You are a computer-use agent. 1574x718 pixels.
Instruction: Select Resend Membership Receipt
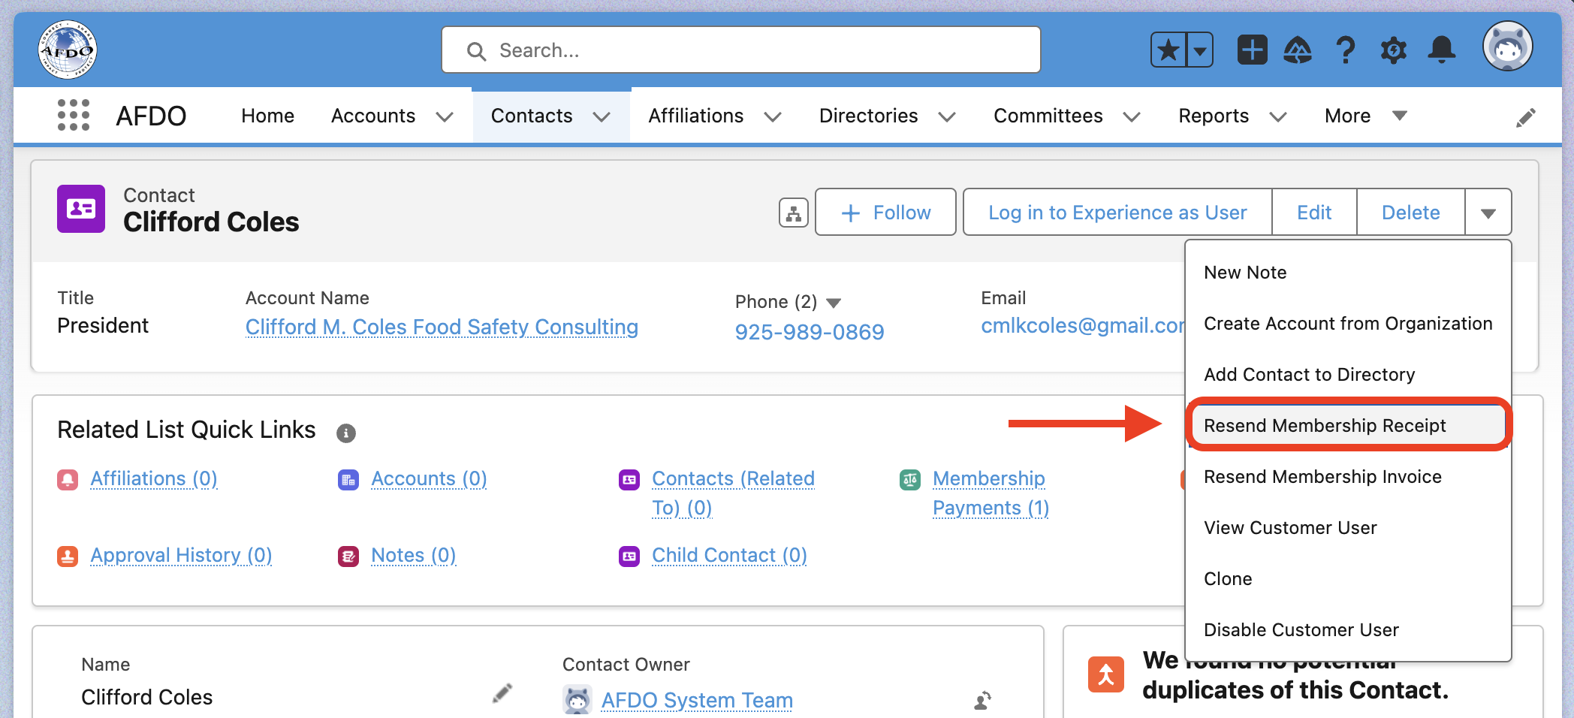coord(1348,425)
